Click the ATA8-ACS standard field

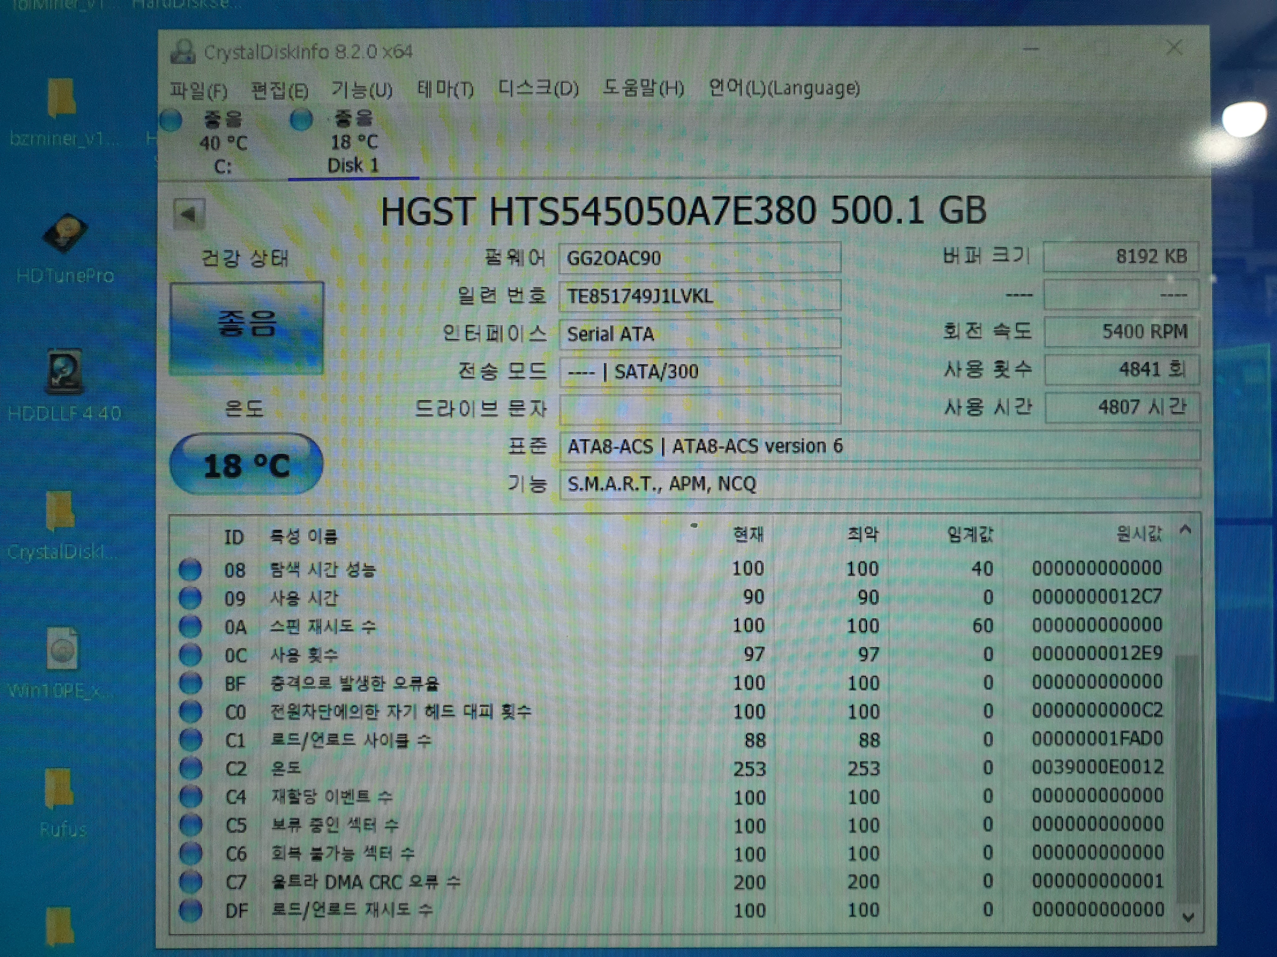click(x=880, y=446)
